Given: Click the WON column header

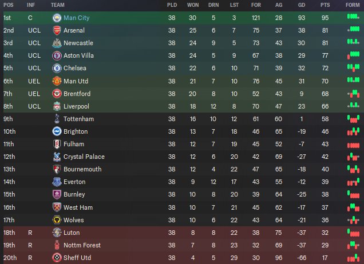Looking at the screenshot, I should point(193,5).
